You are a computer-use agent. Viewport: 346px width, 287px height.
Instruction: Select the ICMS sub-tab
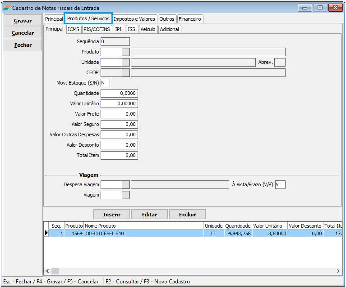click(73, 29)
